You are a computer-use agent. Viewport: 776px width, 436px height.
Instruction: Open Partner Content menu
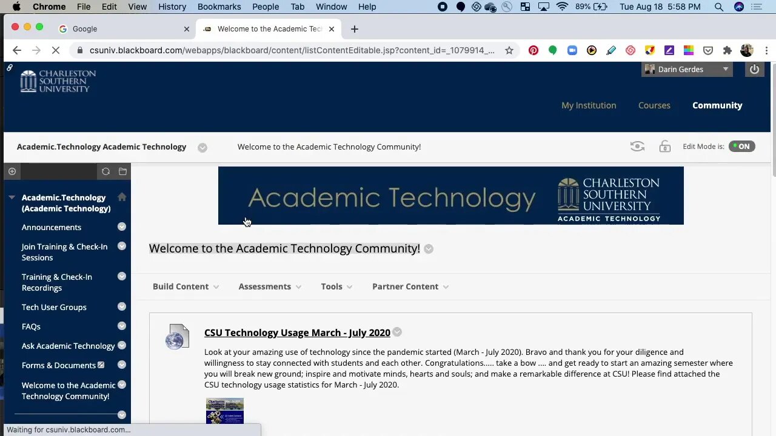[x=410, y=286]
